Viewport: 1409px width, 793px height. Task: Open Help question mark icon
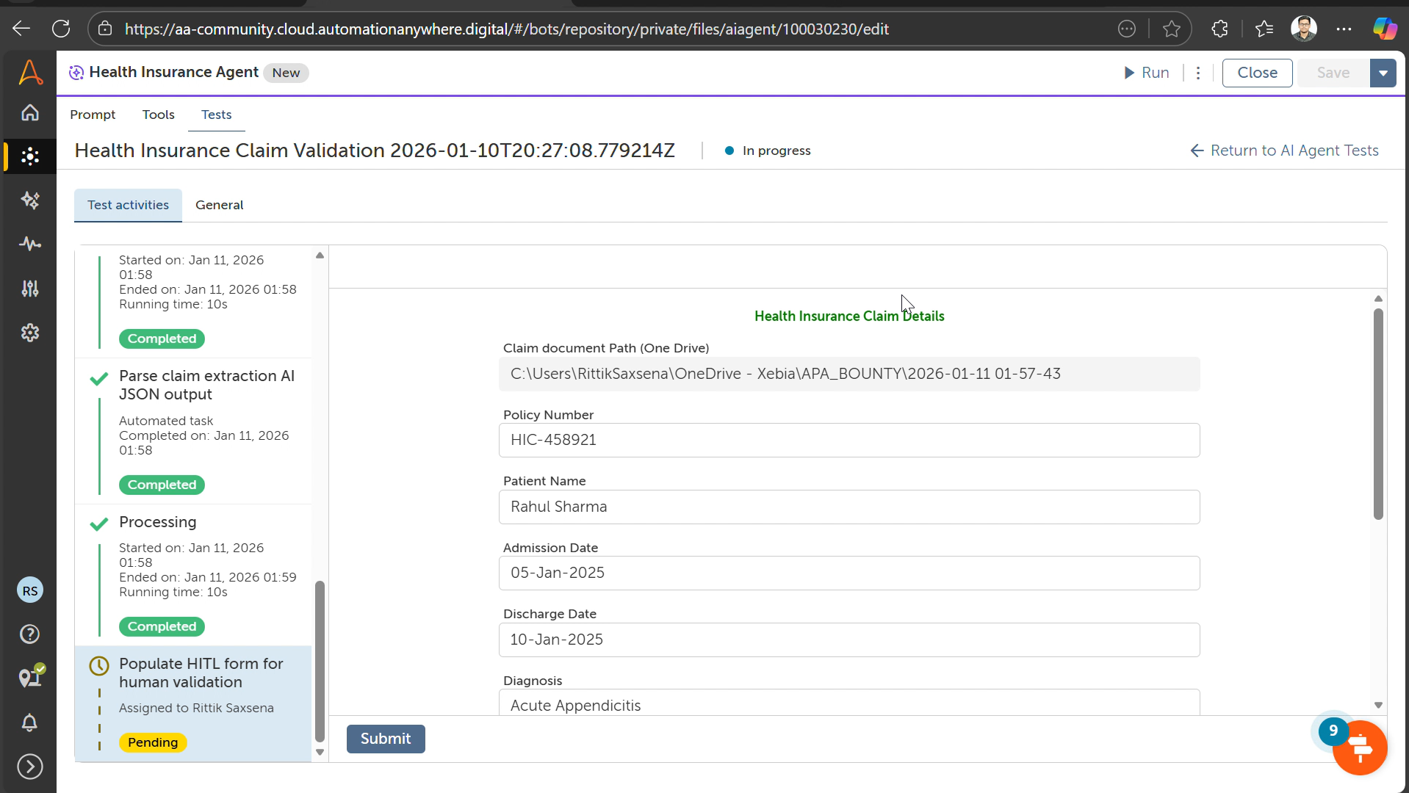[30, 634]
